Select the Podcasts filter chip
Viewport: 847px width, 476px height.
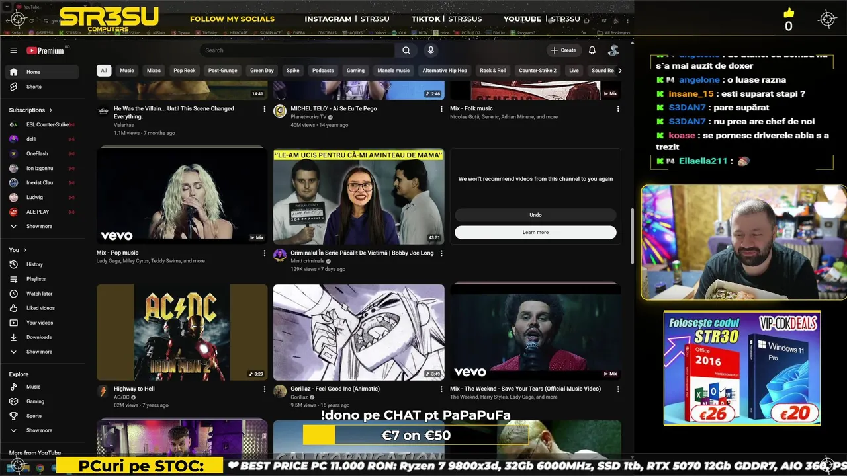(x=323, y=71)
